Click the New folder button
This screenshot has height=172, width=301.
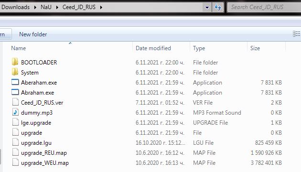click(33, 34)
